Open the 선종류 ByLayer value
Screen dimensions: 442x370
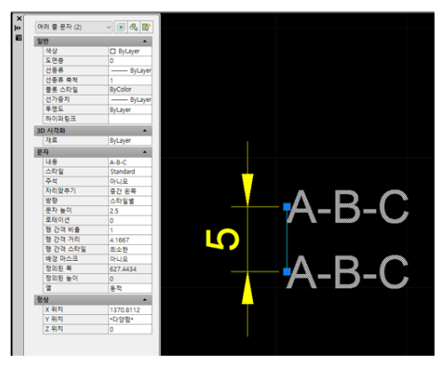[x=130, y=70]
